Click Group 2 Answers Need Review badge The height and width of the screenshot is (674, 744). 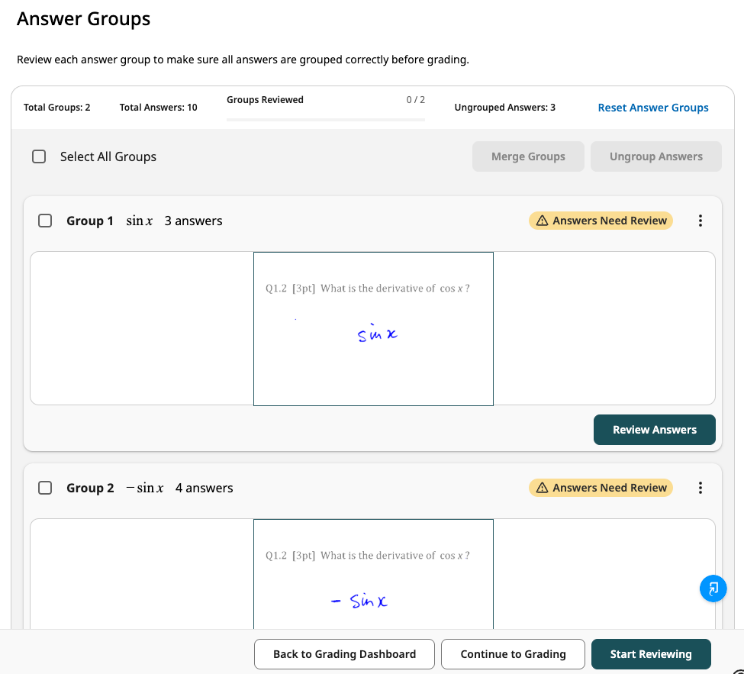tap(601, 488)
